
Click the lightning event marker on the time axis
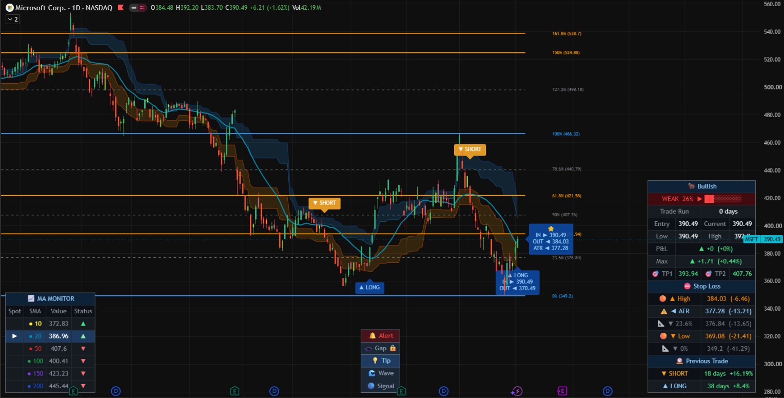coord(517,391)
